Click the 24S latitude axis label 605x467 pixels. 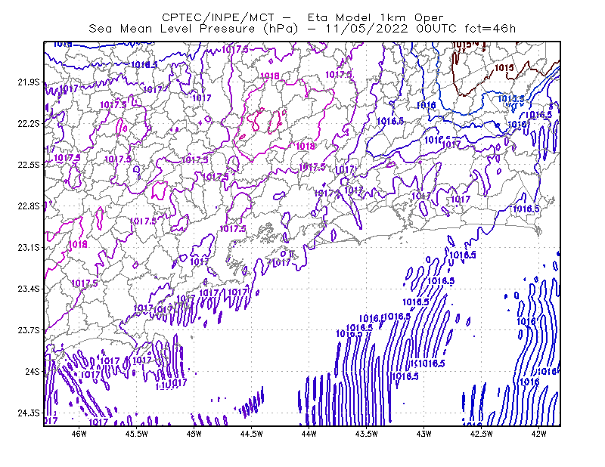point(33,372)
